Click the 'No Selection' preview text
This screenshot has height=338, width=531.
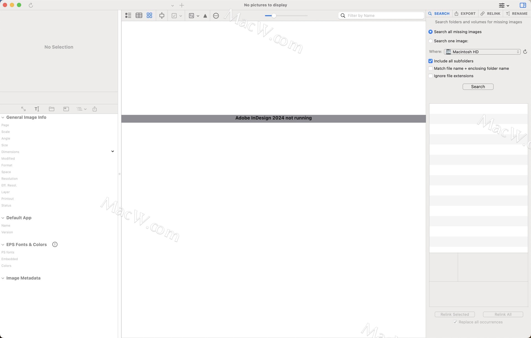coord(59,47)
